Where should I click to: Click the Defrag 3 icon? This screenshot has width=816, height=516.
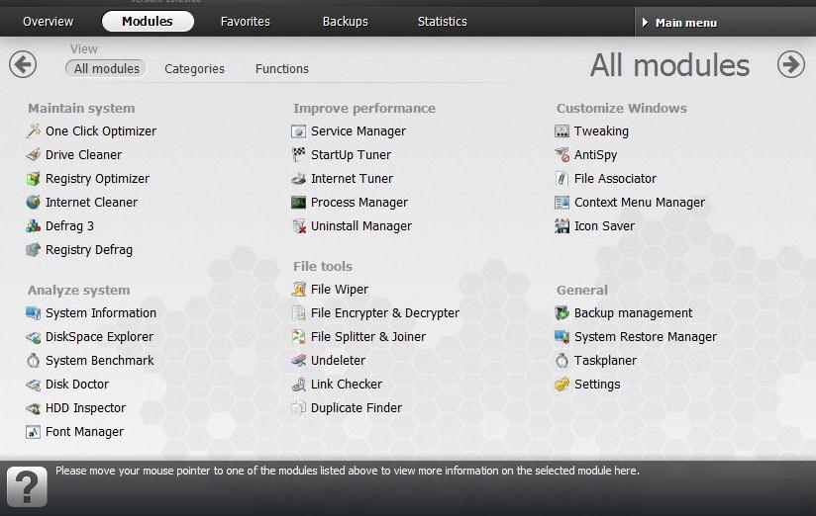tap(34, 226)
